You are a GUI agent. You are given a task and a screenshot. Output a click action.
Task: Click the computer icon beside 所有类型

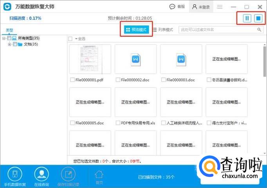(x=14, y=38)
